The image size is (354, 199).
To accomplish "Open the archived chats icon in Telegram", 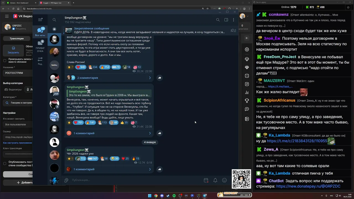I will pos(54,29).
